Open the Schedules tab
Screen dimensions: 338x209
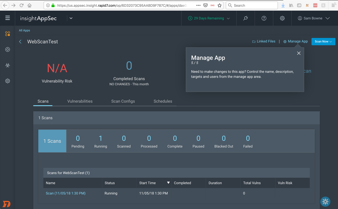pos(163,101)
